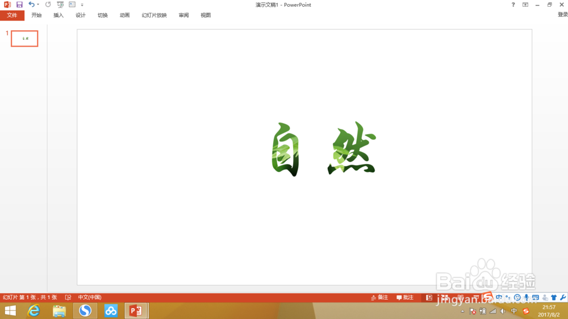Toggle the 备注 notes pane

[x=379, y=297]
